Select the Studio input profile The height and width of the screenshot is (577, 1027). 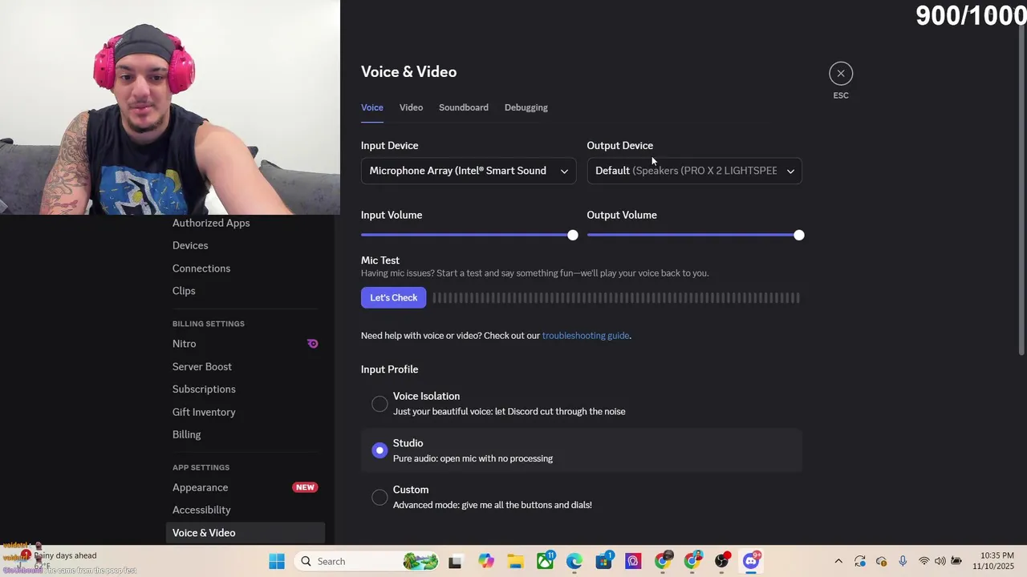click(x=380, y=450)
